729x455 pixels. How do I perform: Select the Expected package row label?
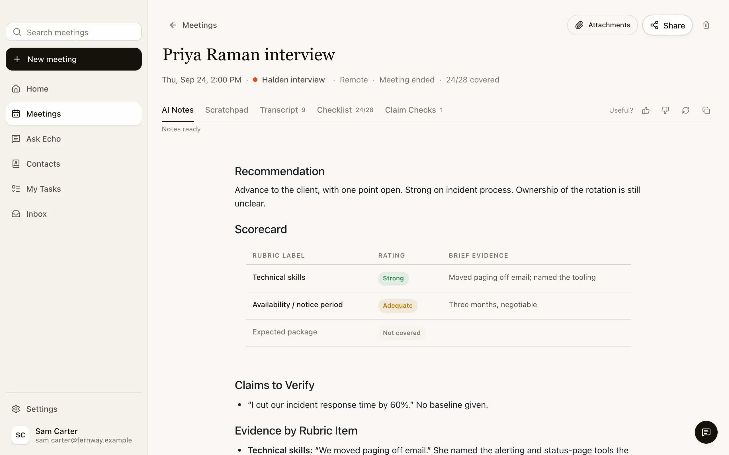[285, 332]
